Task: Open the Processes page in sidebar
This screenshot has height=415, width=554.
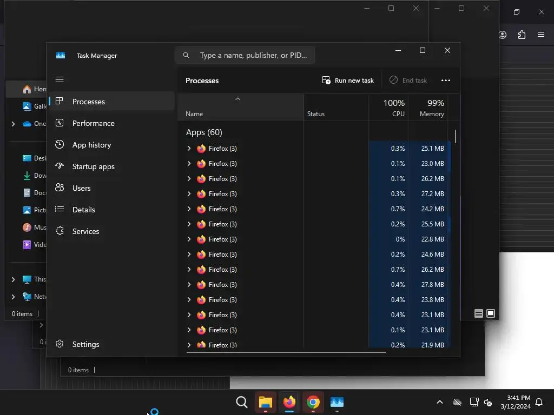Action: point(111,102)
